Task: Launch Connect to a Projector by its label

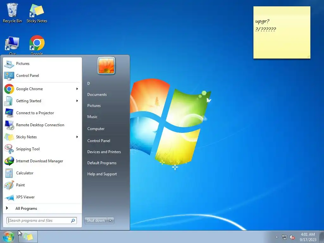Action: [35, 113]
